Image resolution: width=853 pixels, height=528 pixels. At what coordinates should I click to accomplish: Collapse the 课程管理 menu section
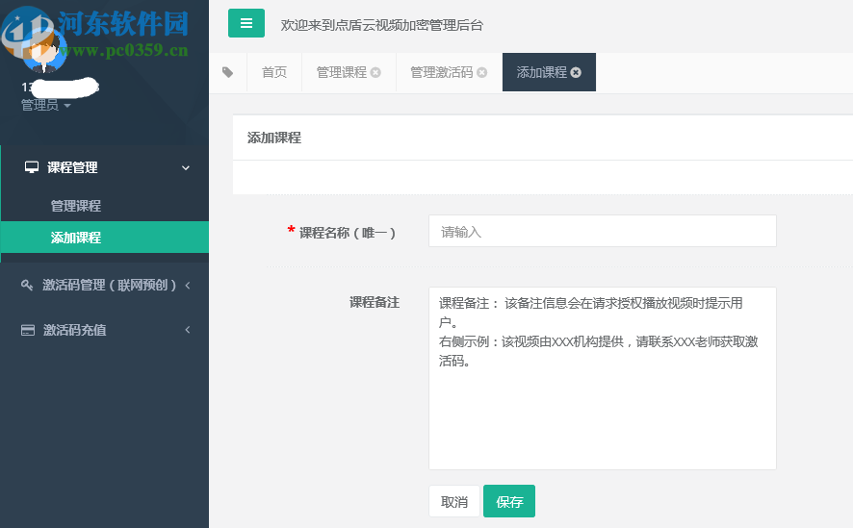point(186,168)
